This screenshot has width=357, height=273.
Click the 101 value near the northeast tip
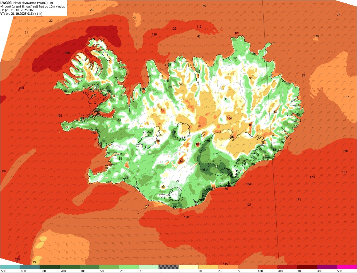pos(237,33)
